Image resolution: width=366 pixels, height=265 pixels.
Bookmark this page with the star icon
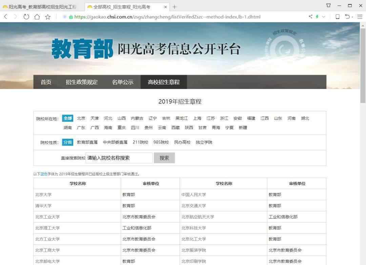click(x=48, y=17)
